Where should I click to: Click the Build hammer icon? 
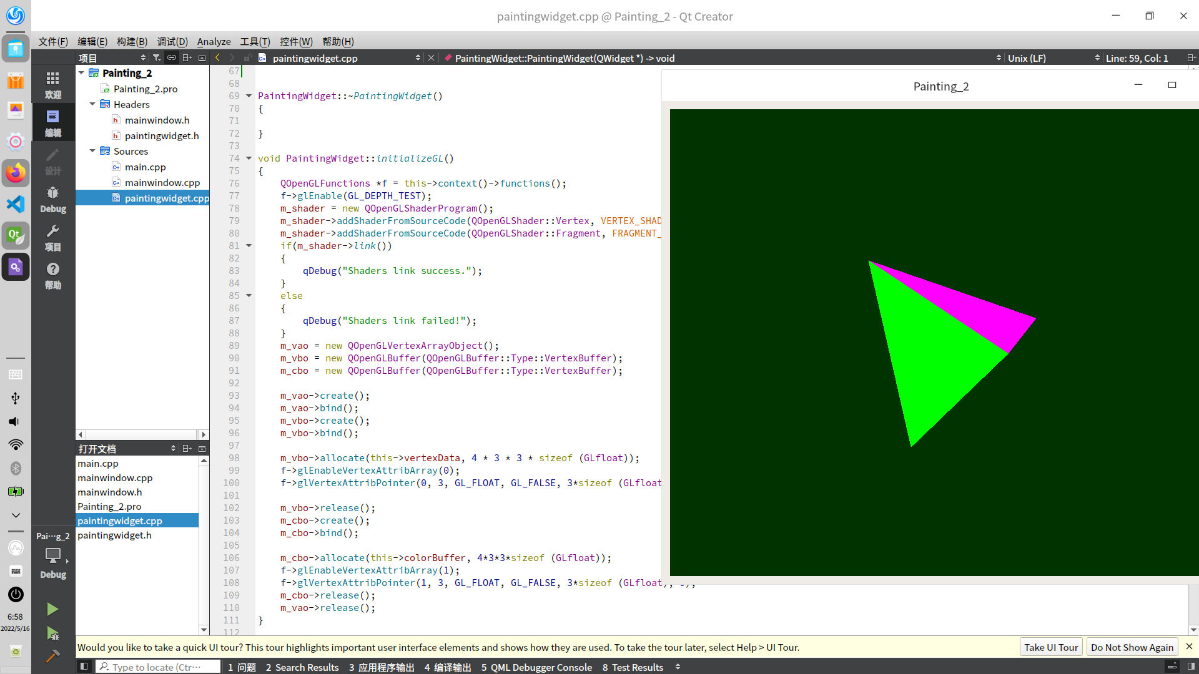(52, 656)
